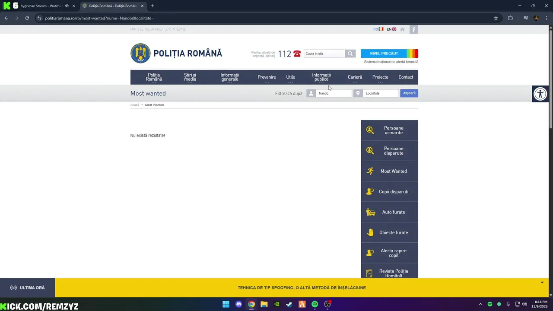Open Chrome media controls icon
This screenshot has height=311, width=553.
[526, 18]
